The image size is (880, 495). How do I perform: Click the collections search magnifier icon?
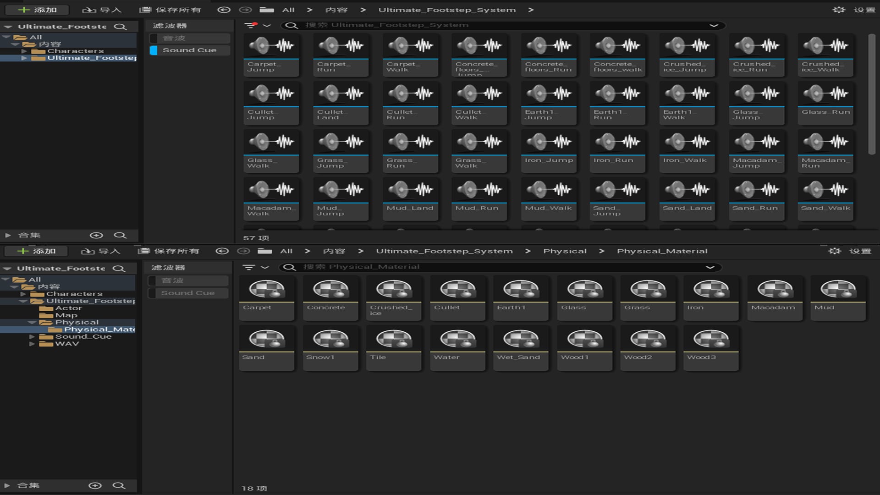pos(121,235)
